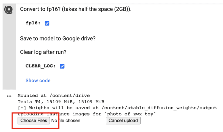Click the 'Convert to fp16?' description text

point(75,9)
